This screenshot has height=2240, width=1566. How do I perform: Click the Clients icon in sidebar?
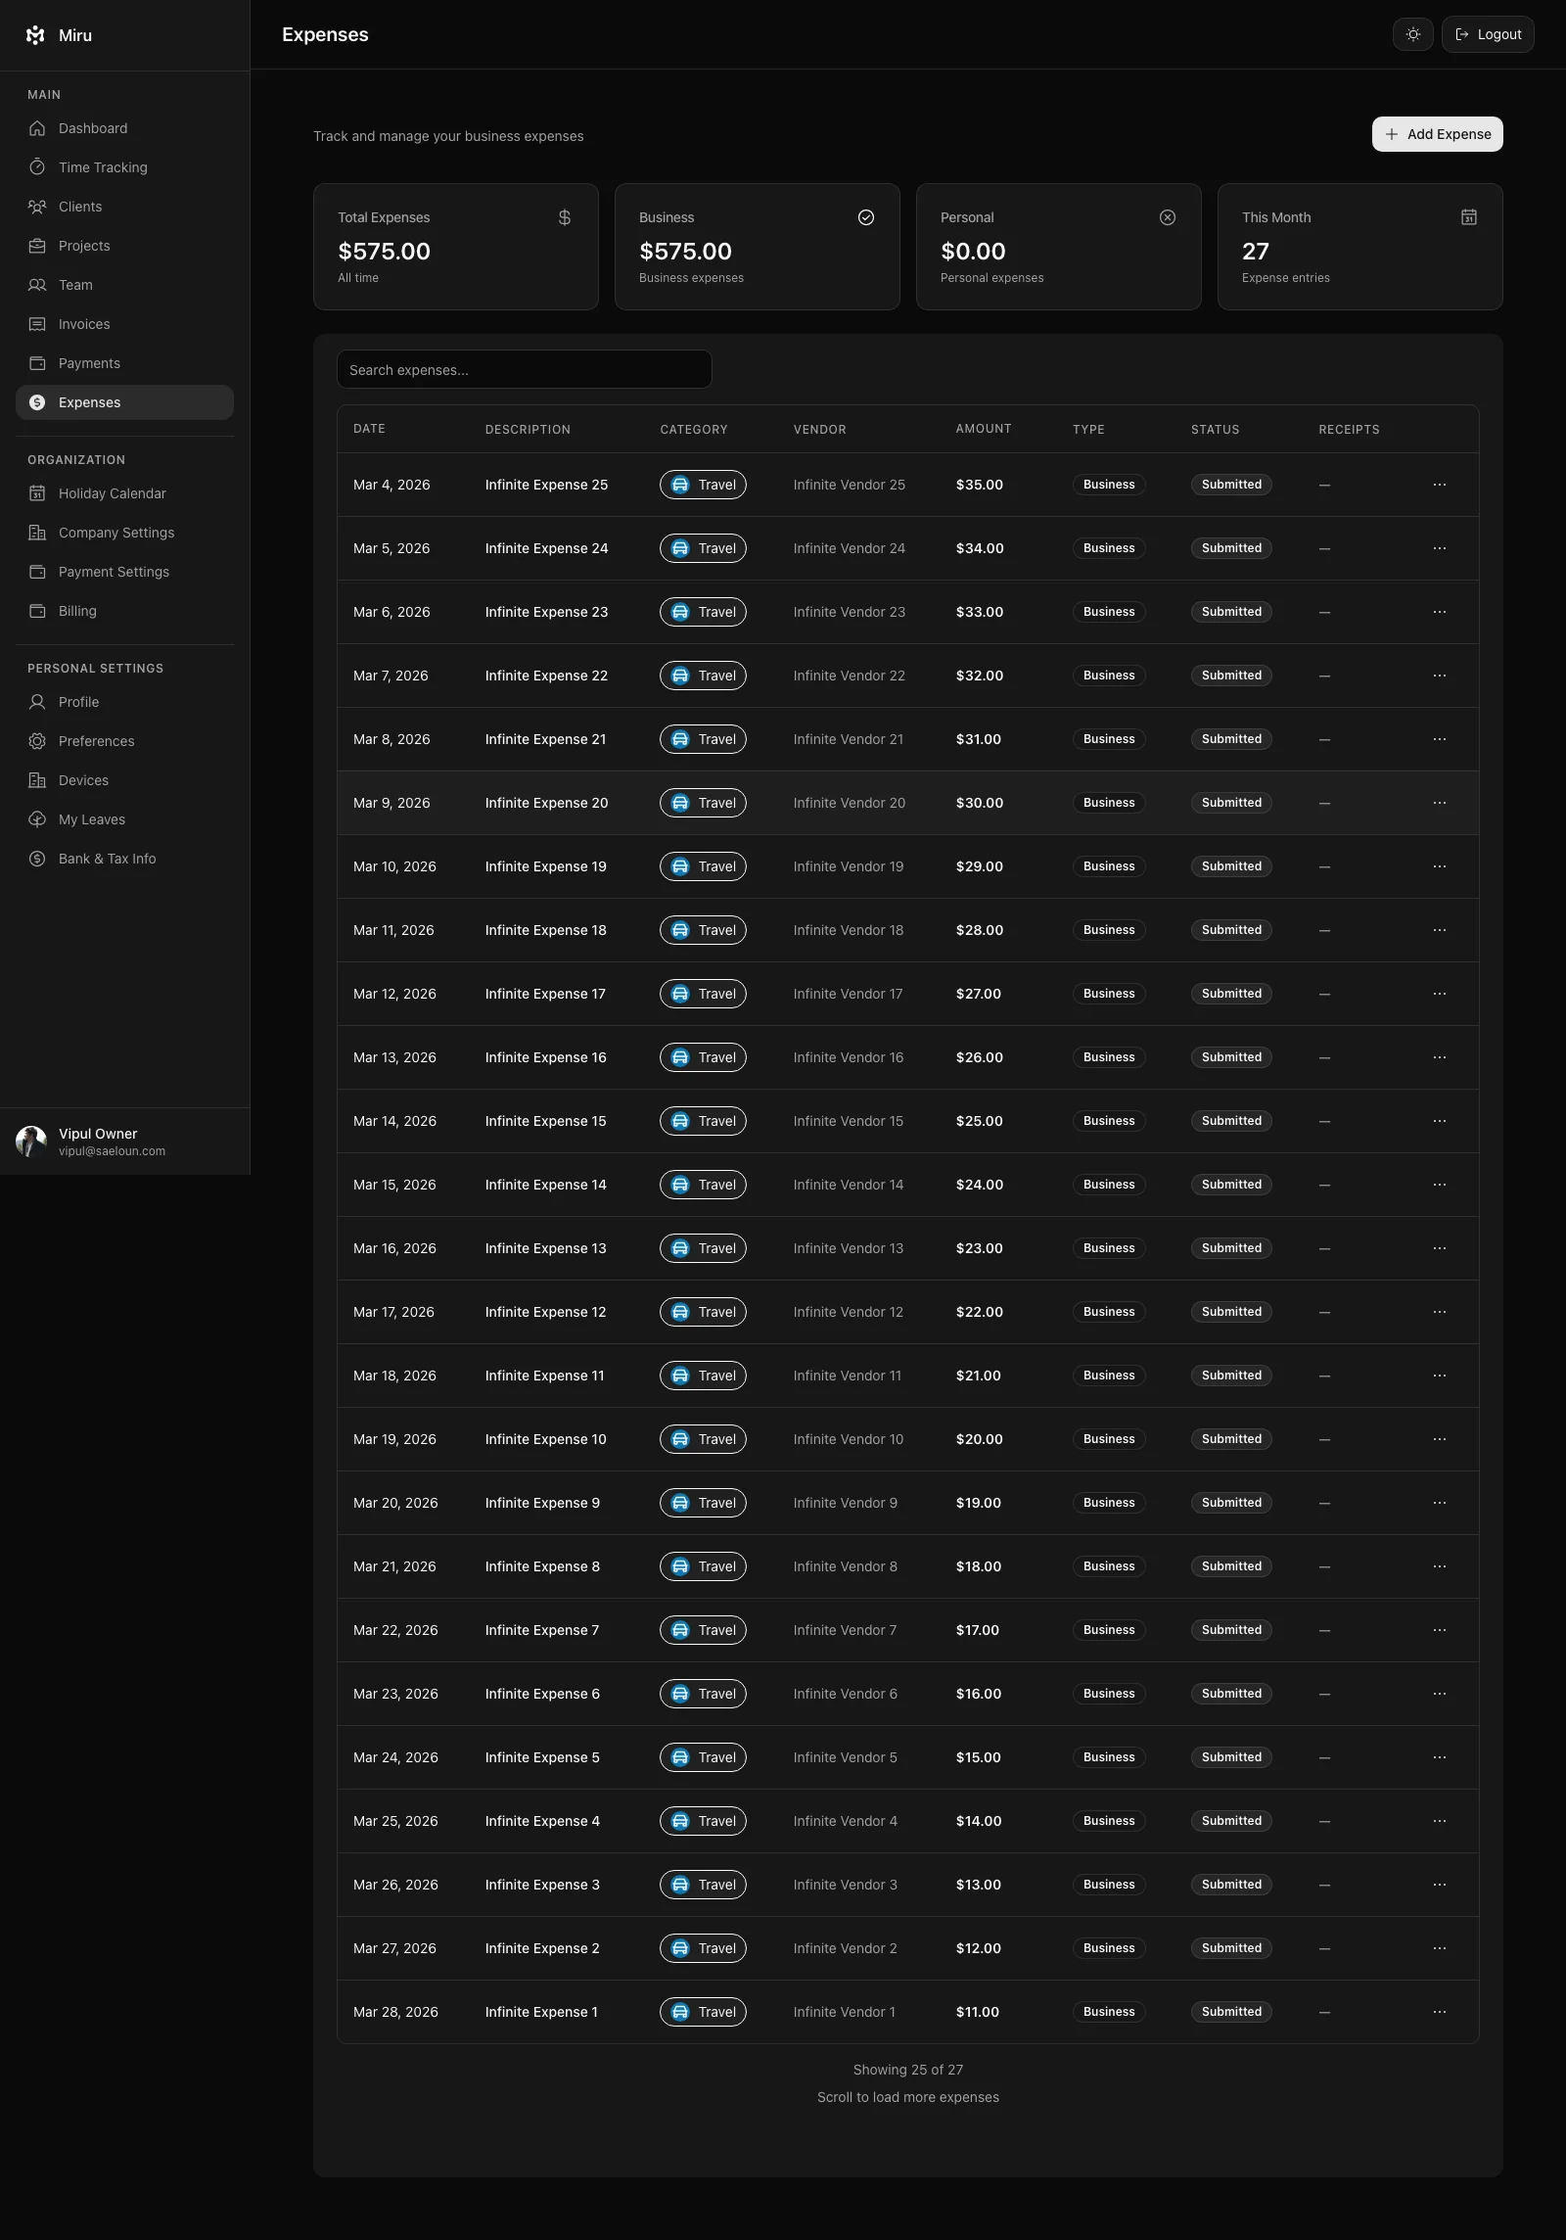coord(37,207)
